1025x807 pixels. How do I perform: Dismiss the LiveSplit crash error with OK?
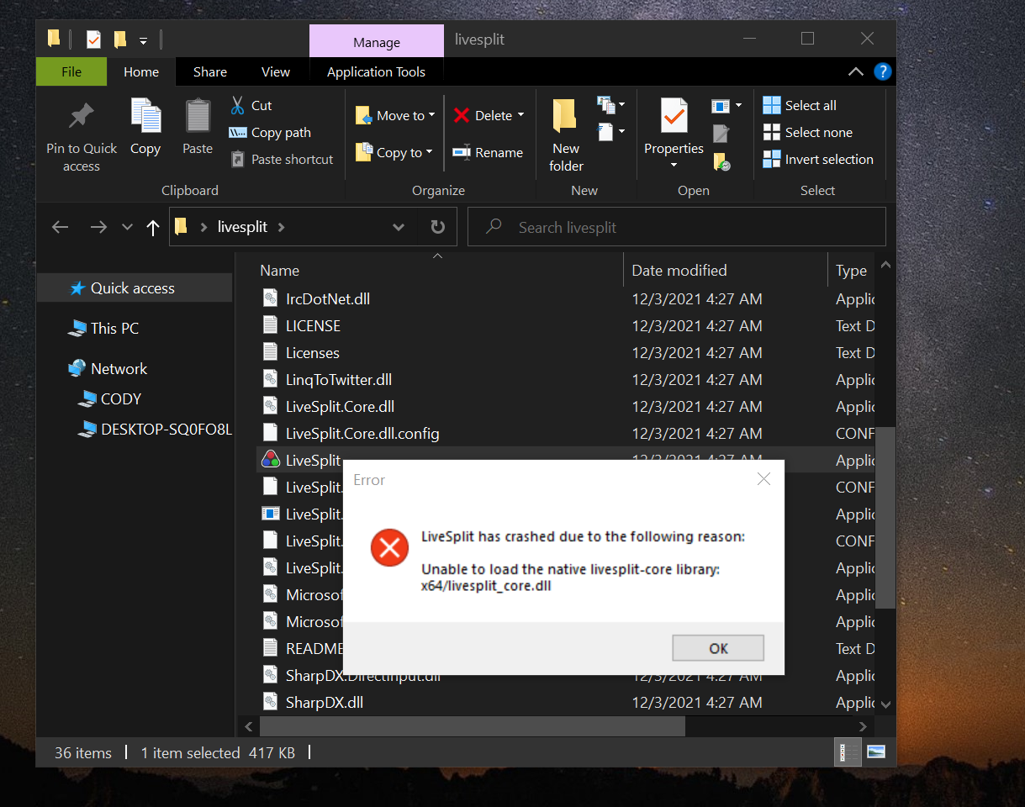(x=717, y=647)
